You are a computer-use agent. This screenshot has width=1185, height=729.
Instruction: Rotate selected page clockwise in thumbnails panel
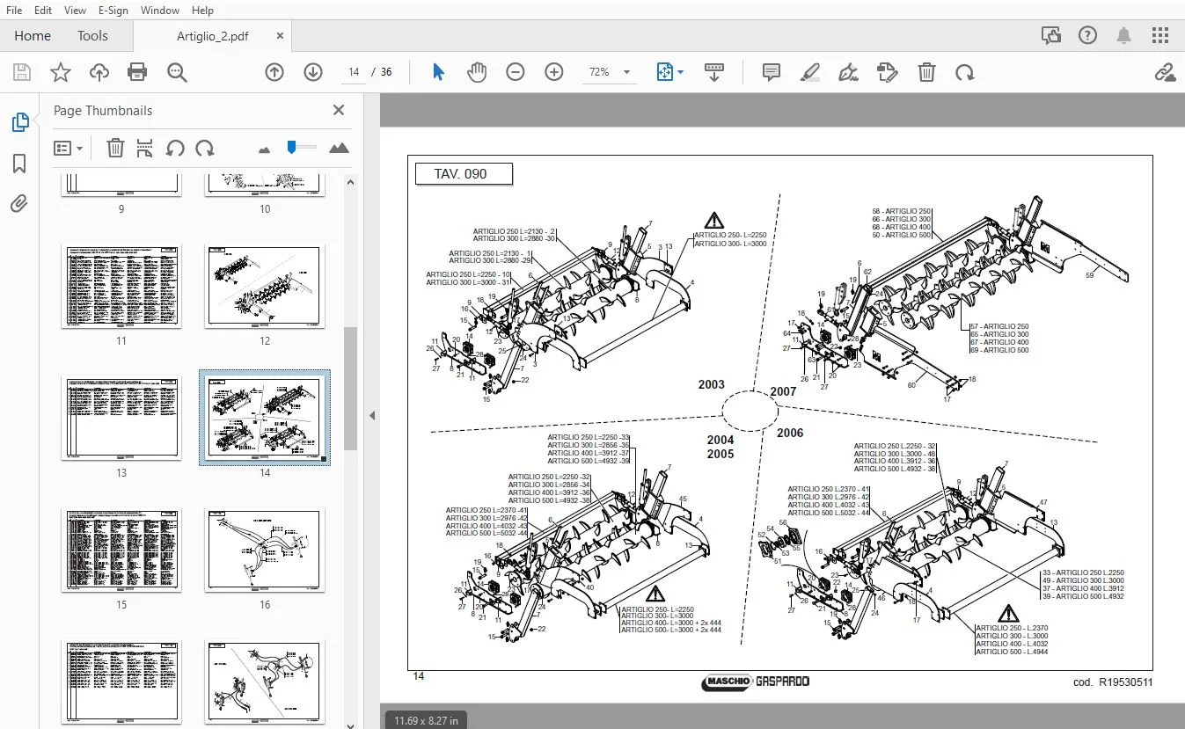point(205,148)
